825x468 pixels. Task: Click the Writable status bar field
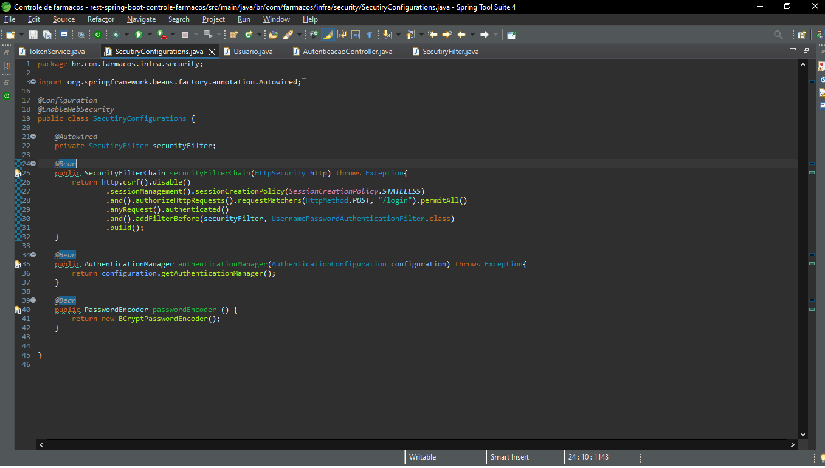tap(445, 457)
